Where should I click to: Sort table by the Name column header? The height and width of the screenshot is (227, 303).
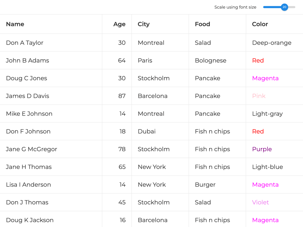click(x=15, y=24)
